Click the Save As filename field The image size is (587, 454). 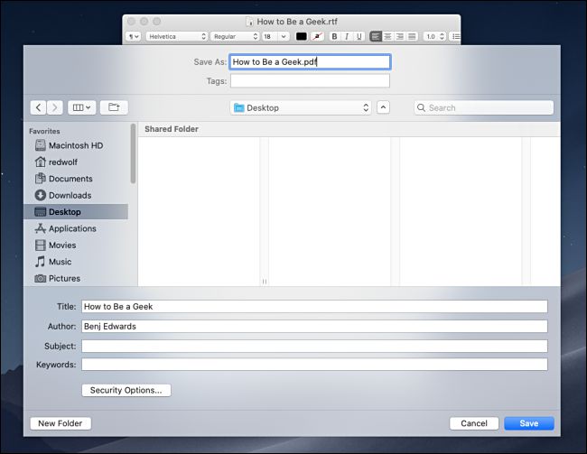tap(310, 61)
